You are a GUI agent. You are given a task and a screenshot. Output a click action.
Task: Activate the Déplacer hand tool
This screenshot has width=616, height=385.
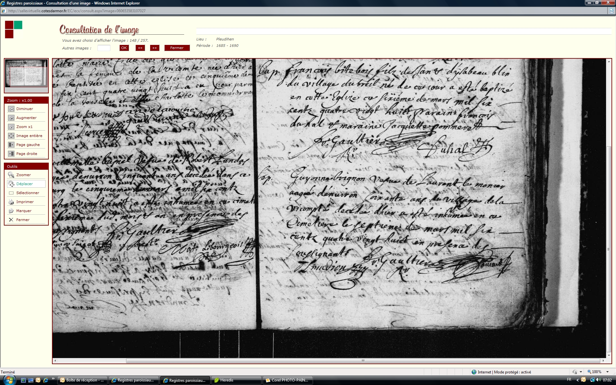tap(11, 184)
